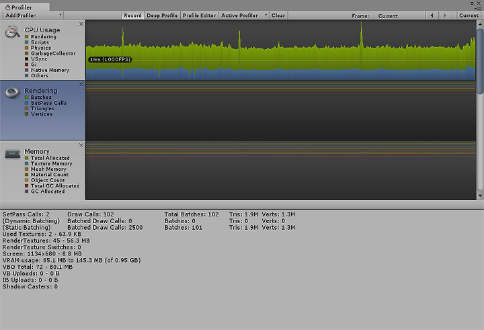
Task: Open the Add Profiler dropdown
Action: point(33,15)
